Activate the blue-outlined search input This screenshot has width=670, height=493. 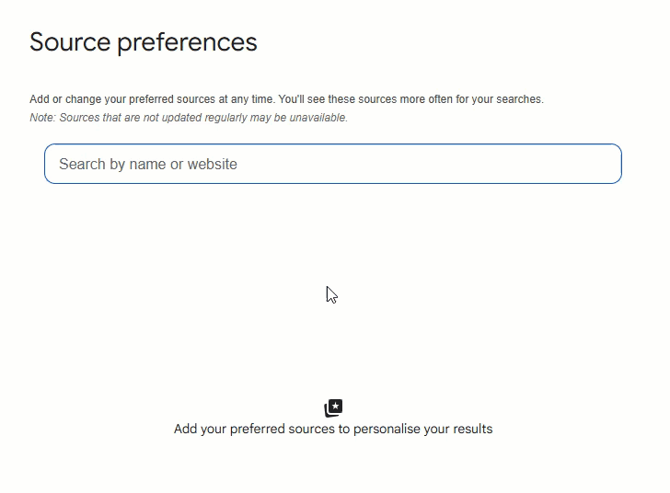[332, 164]
